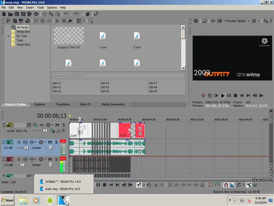Click track 2 volume slider handle

(26, 148)
